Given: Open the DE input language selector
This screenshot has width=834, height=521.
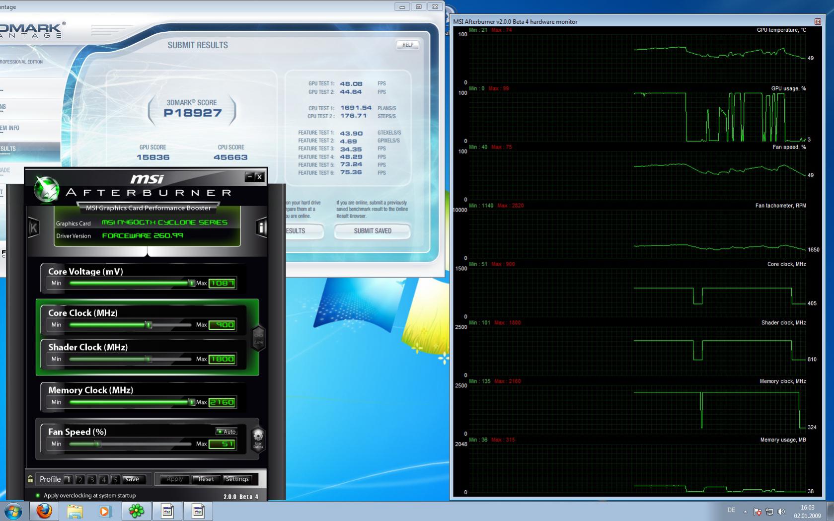Looking at the screenshot, I should pos(731,510).
